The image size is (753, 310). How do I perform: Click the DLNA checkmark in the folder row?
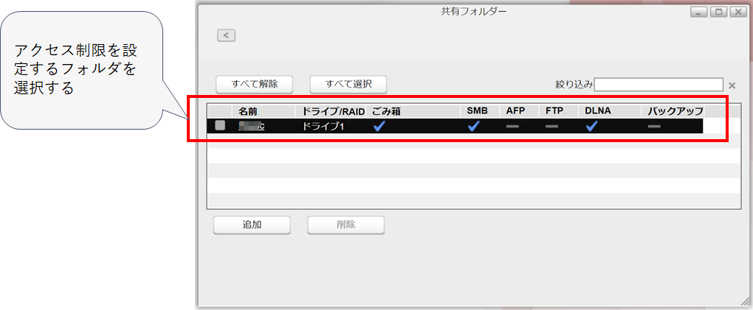tap(591, 127)
